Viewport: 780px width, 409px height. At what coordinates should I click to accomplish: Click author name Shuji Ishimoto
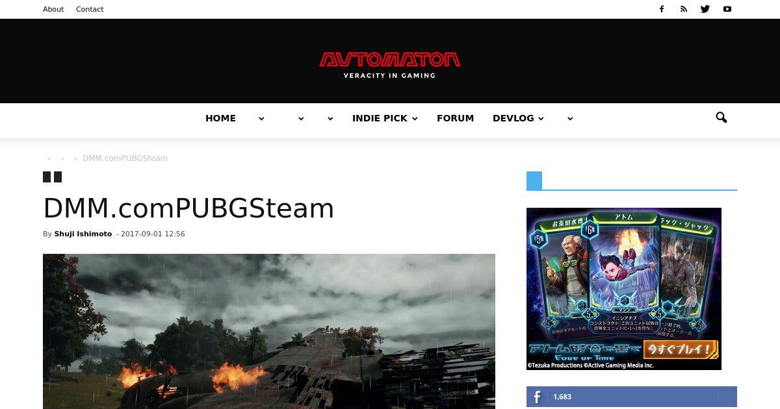click(83, 234)
